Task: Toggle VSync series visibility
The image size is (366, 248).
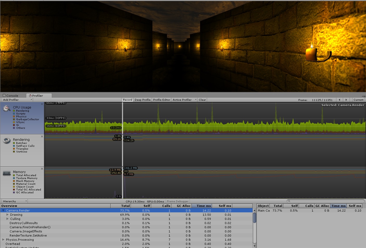Action: tap(14, 122)
